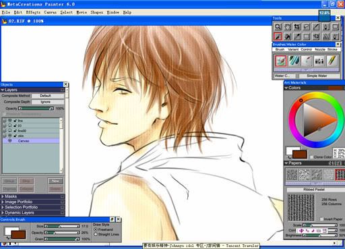Image resolution: width=345 pixels, height=249 pixels.
Task: Click the brown color swatch in Art Materials
Action: point(300,155)
